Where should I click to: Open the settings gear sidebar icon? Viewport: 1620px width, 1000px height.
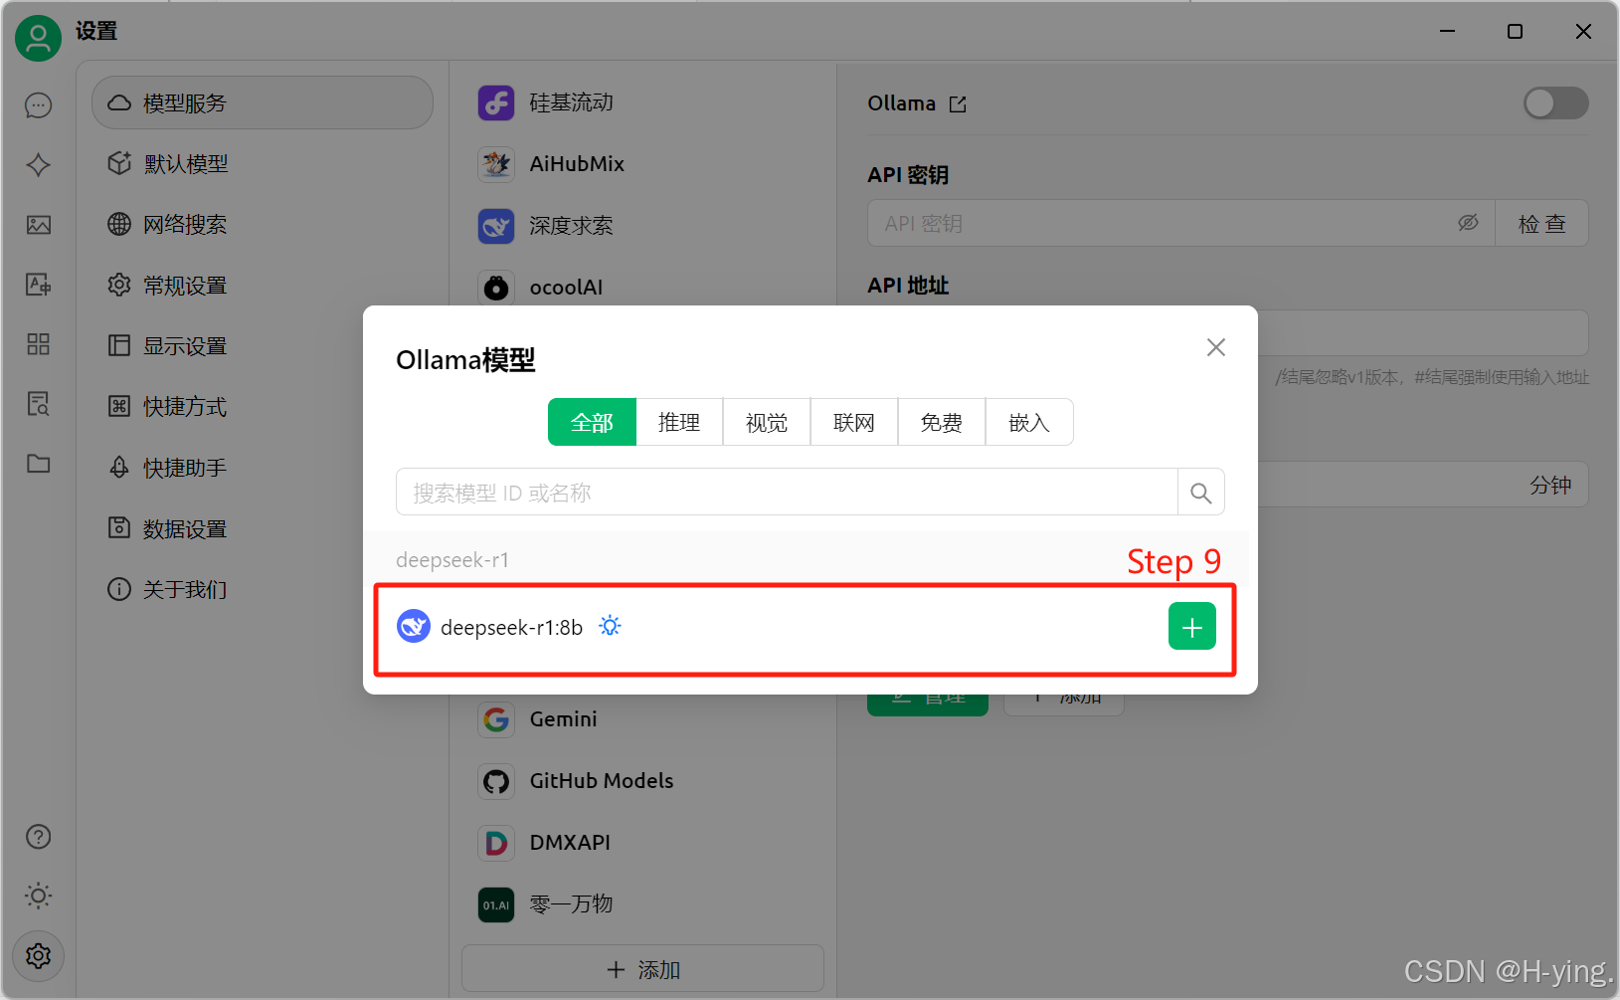pos(38,955)
